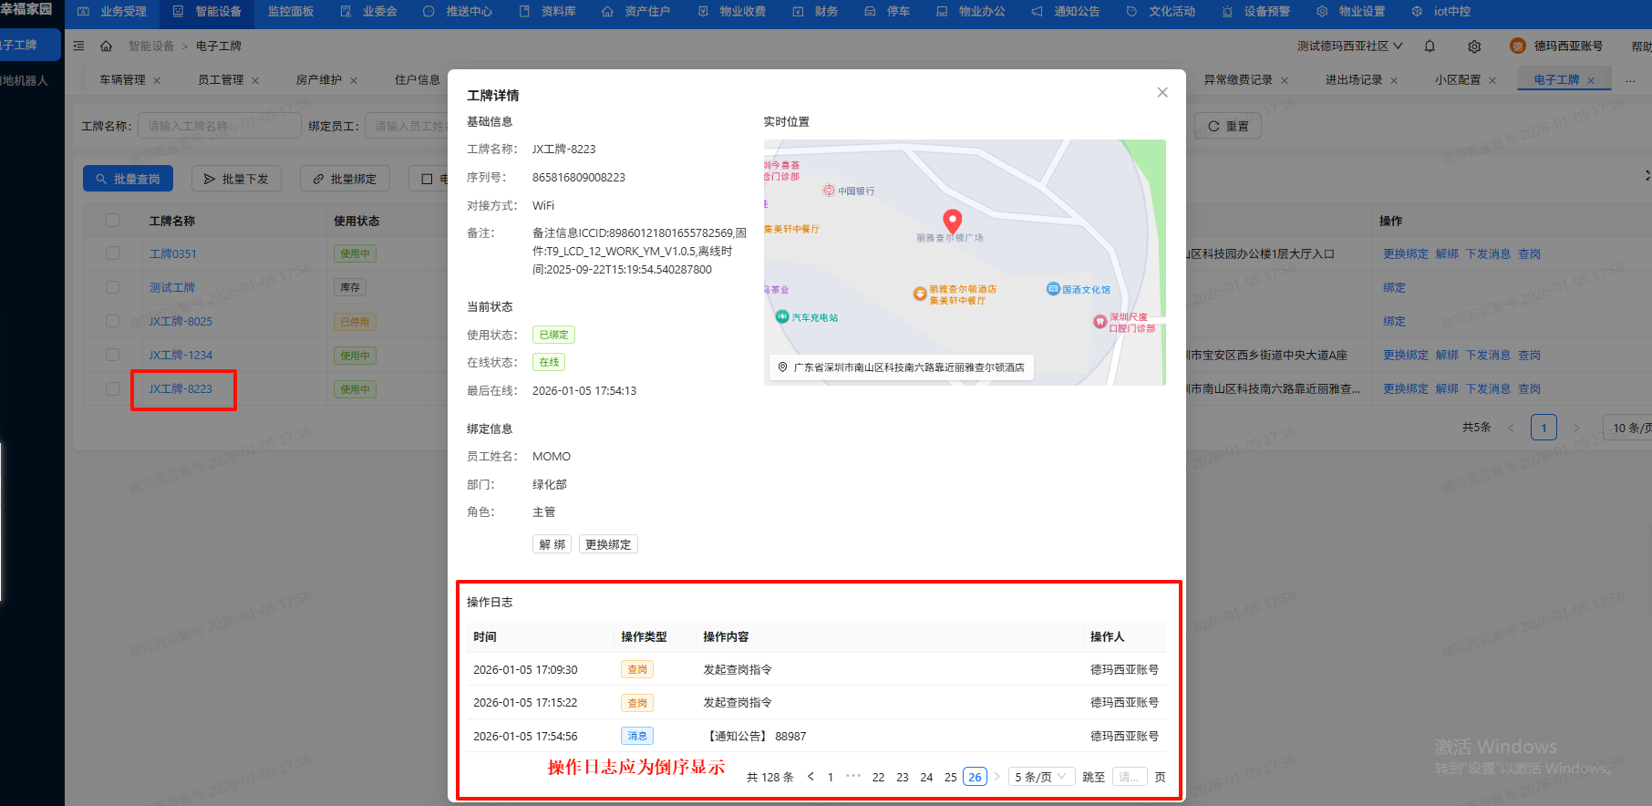Open the 5 条/页 page size dropdown

(1041, 777)
